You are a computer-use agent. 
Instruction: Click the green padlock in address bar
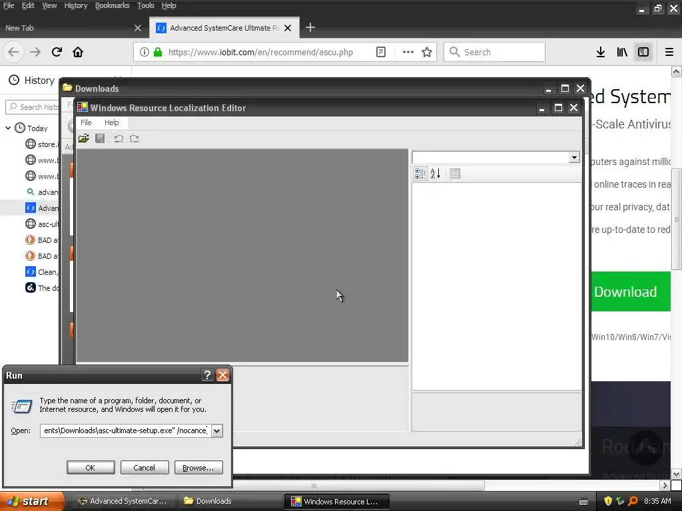click(158, 52)
